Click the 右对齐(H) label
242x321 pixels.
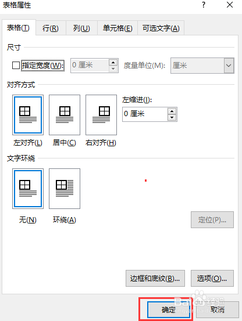point(101,143)
